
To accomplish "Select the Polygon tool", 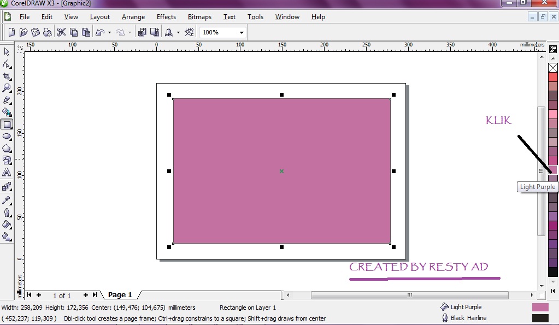I will 7,148.
